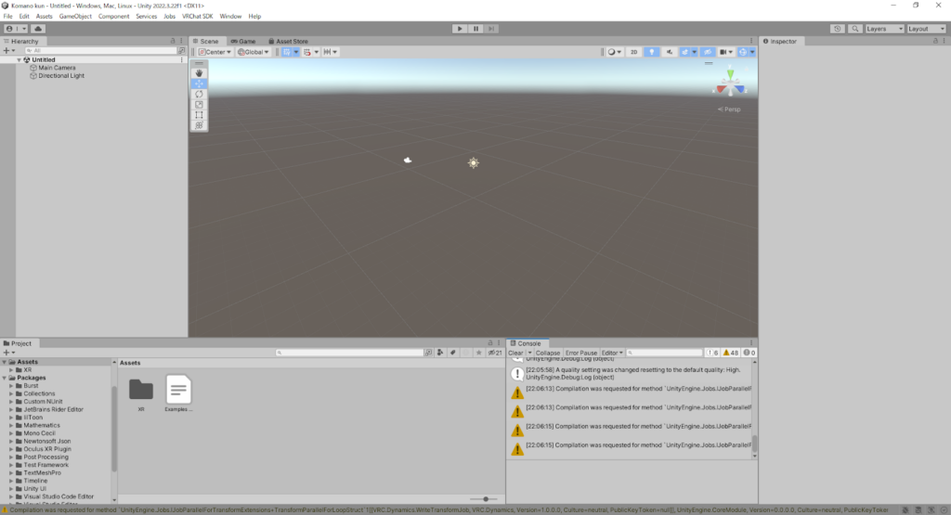Click the directional light sun gizmo
951x515 pixels.
[473, 162]
